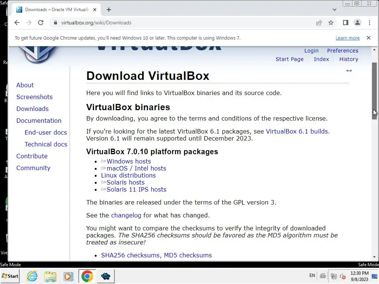Click the browser forward arrow

(x=29, y=23)
